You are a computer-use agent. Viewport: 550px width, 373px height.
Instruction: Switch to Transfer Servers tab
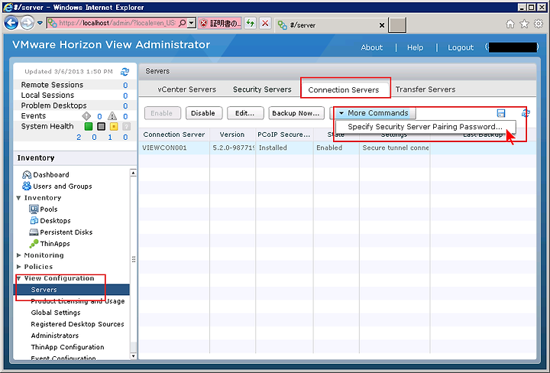coord(425,89)
